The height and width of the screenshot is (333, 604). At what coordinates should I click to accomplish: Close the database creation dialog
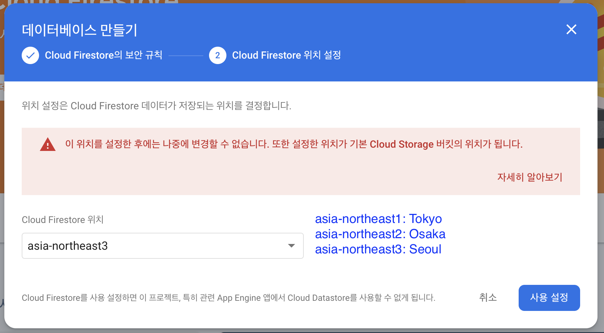(x=571, y=29)
